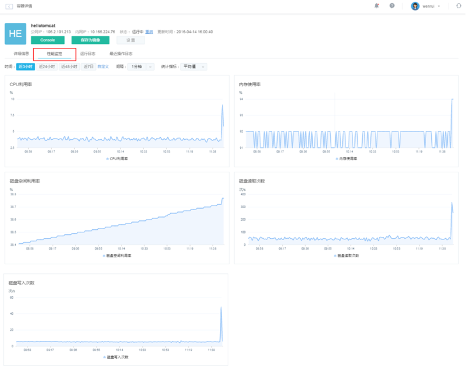Screen dimensions: 467x376
Task: Open the help question mark icon
Action: click(392, 6)
